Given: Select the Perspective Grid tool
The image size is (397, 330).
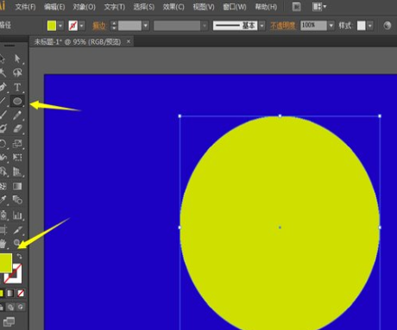Looking at the screenshot, I should tap(17, 171).
